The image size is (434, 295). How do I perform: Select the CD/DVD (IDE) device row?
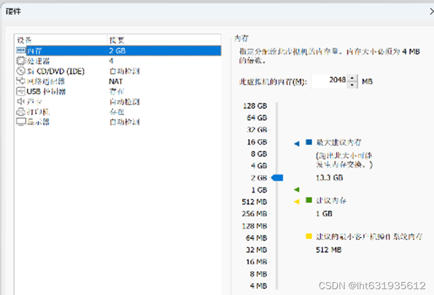118,71
